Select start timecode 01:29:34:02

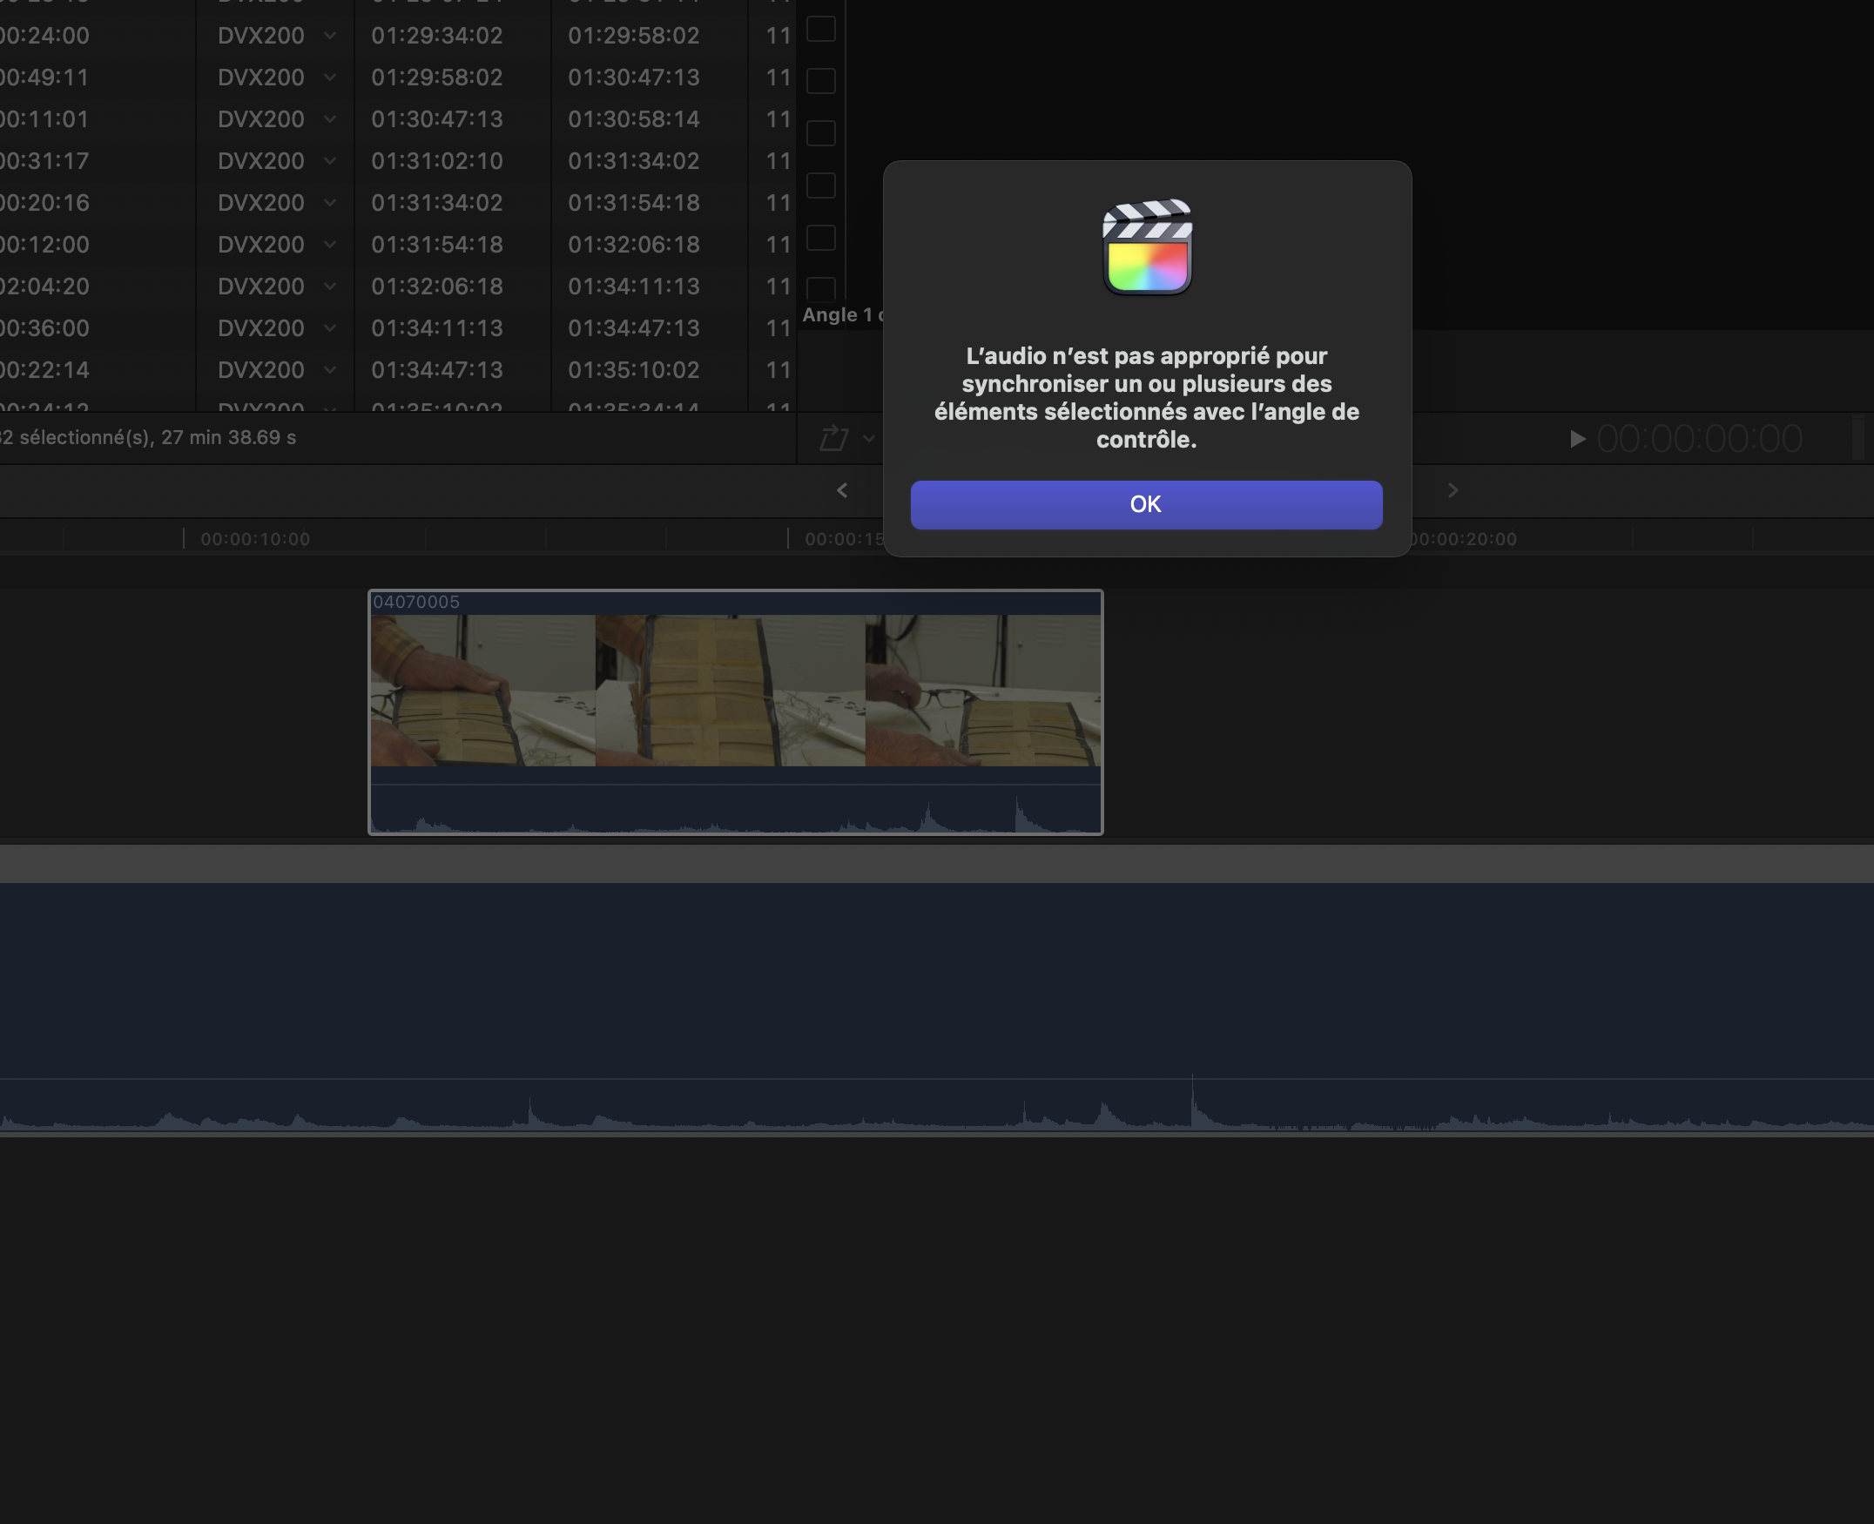(x=436, y=35)
